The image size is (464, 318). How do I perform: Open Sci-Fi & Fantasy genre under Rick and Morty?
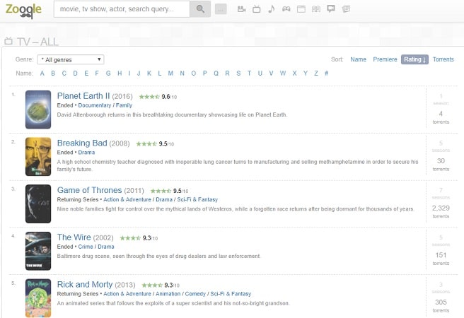pyautogui.click(x=231, y=294)
